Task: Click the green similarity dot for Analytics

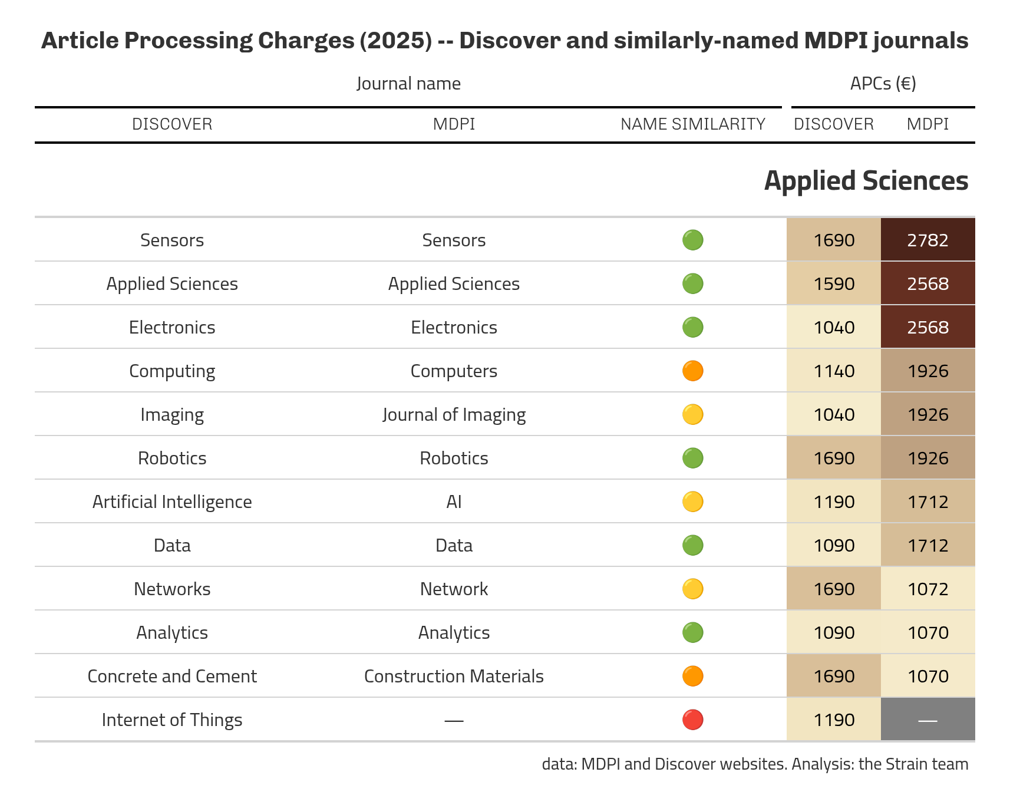Action: pyautogui.click(x=692, y=632)
